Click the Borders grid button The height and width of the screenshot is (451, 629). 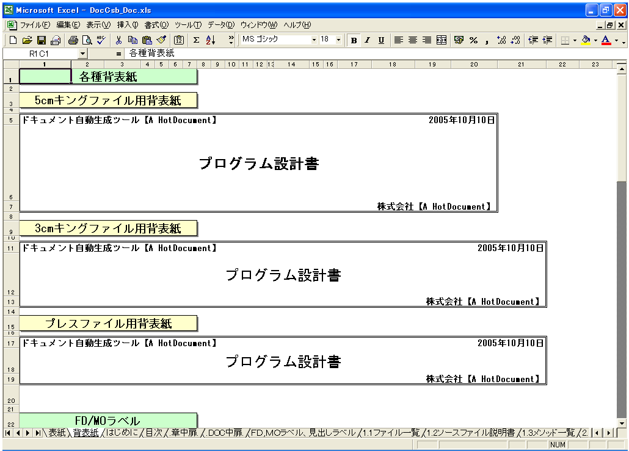565,40
